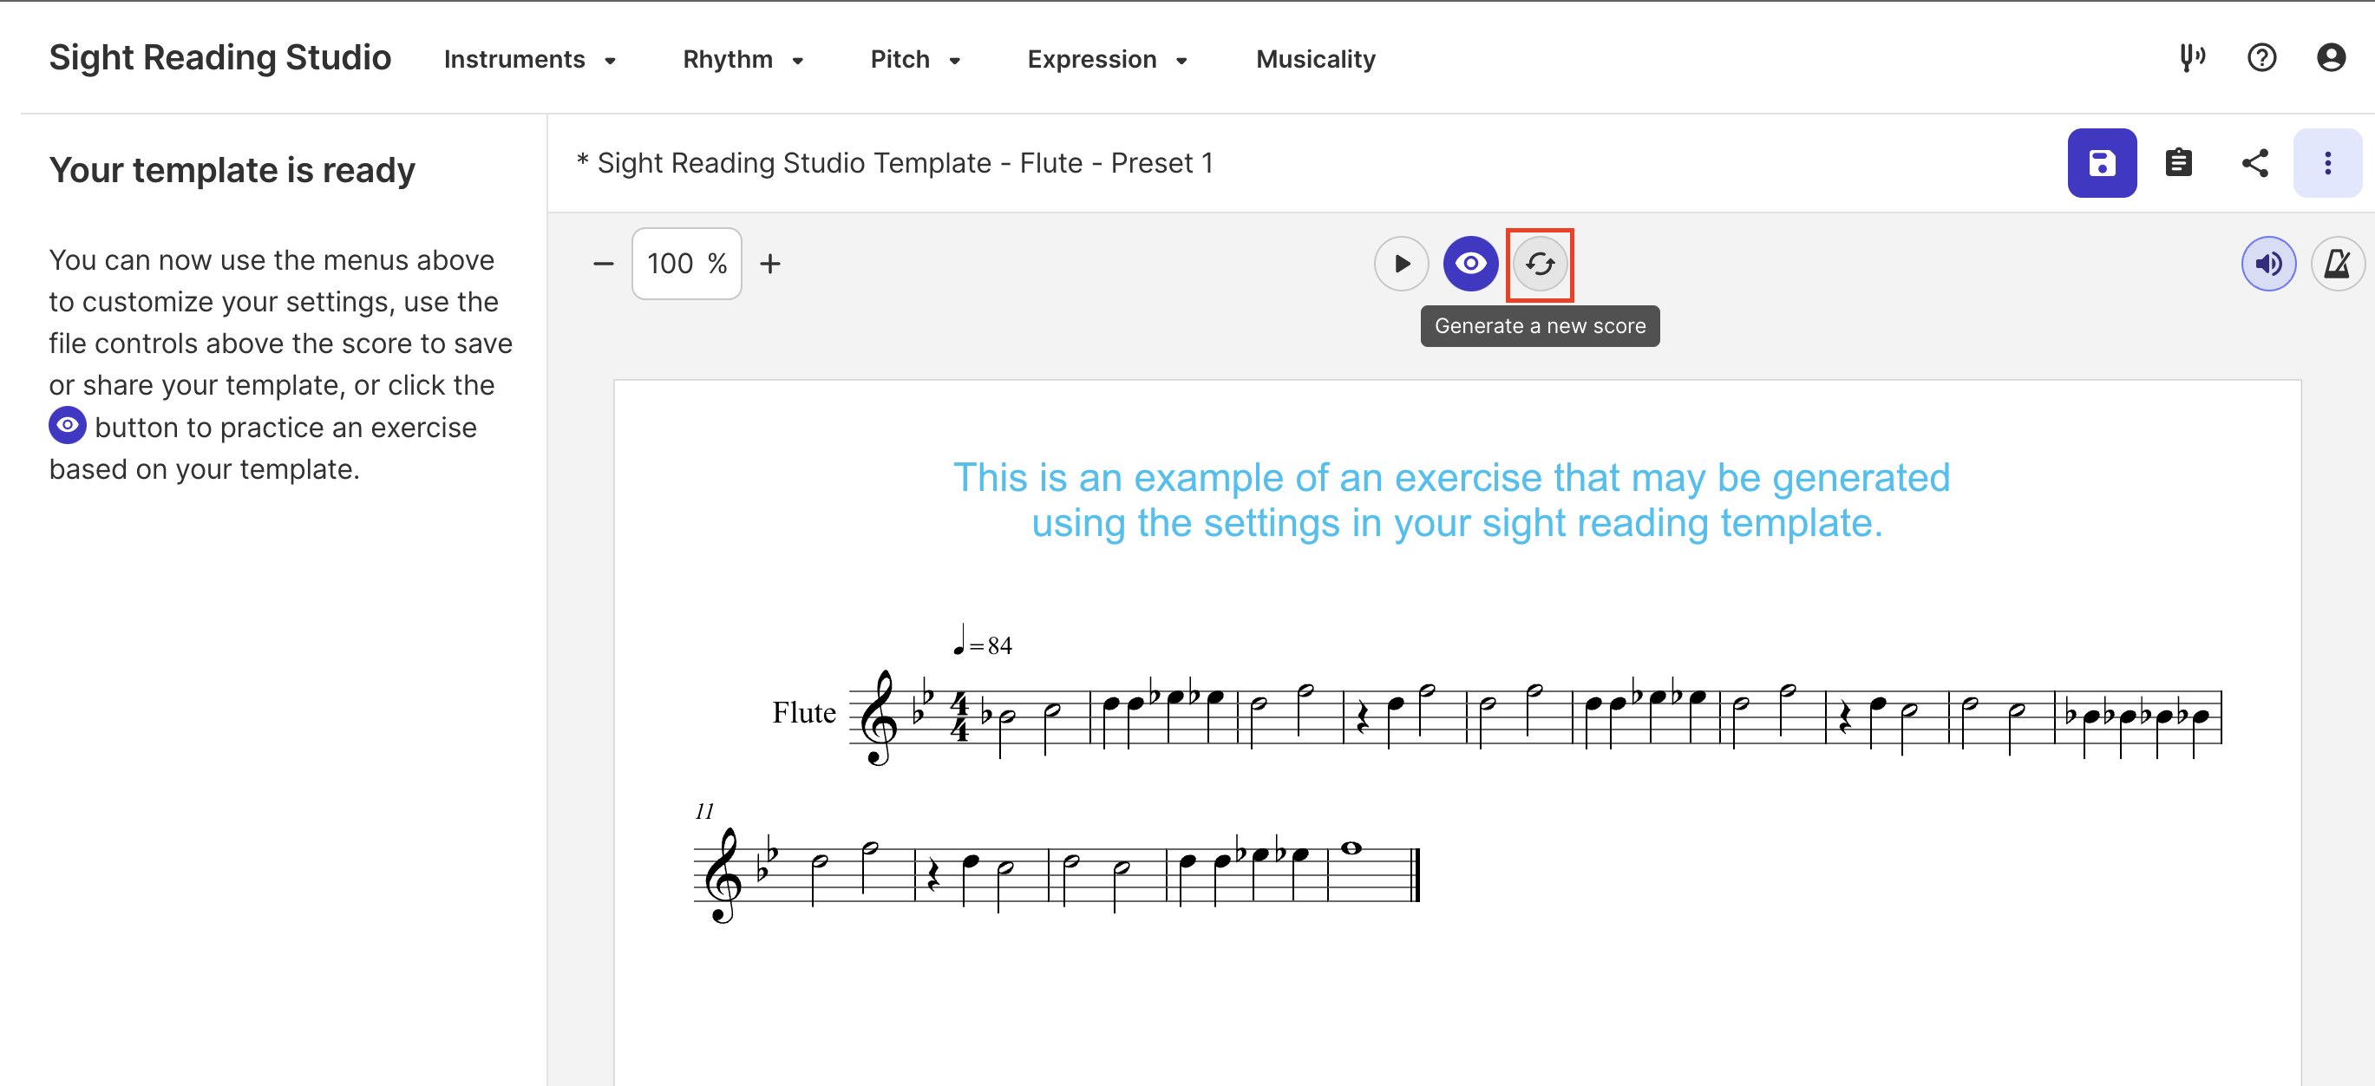Click the Generate a new score button
Screen dimensions: 2375x1086
[1542, 262]
